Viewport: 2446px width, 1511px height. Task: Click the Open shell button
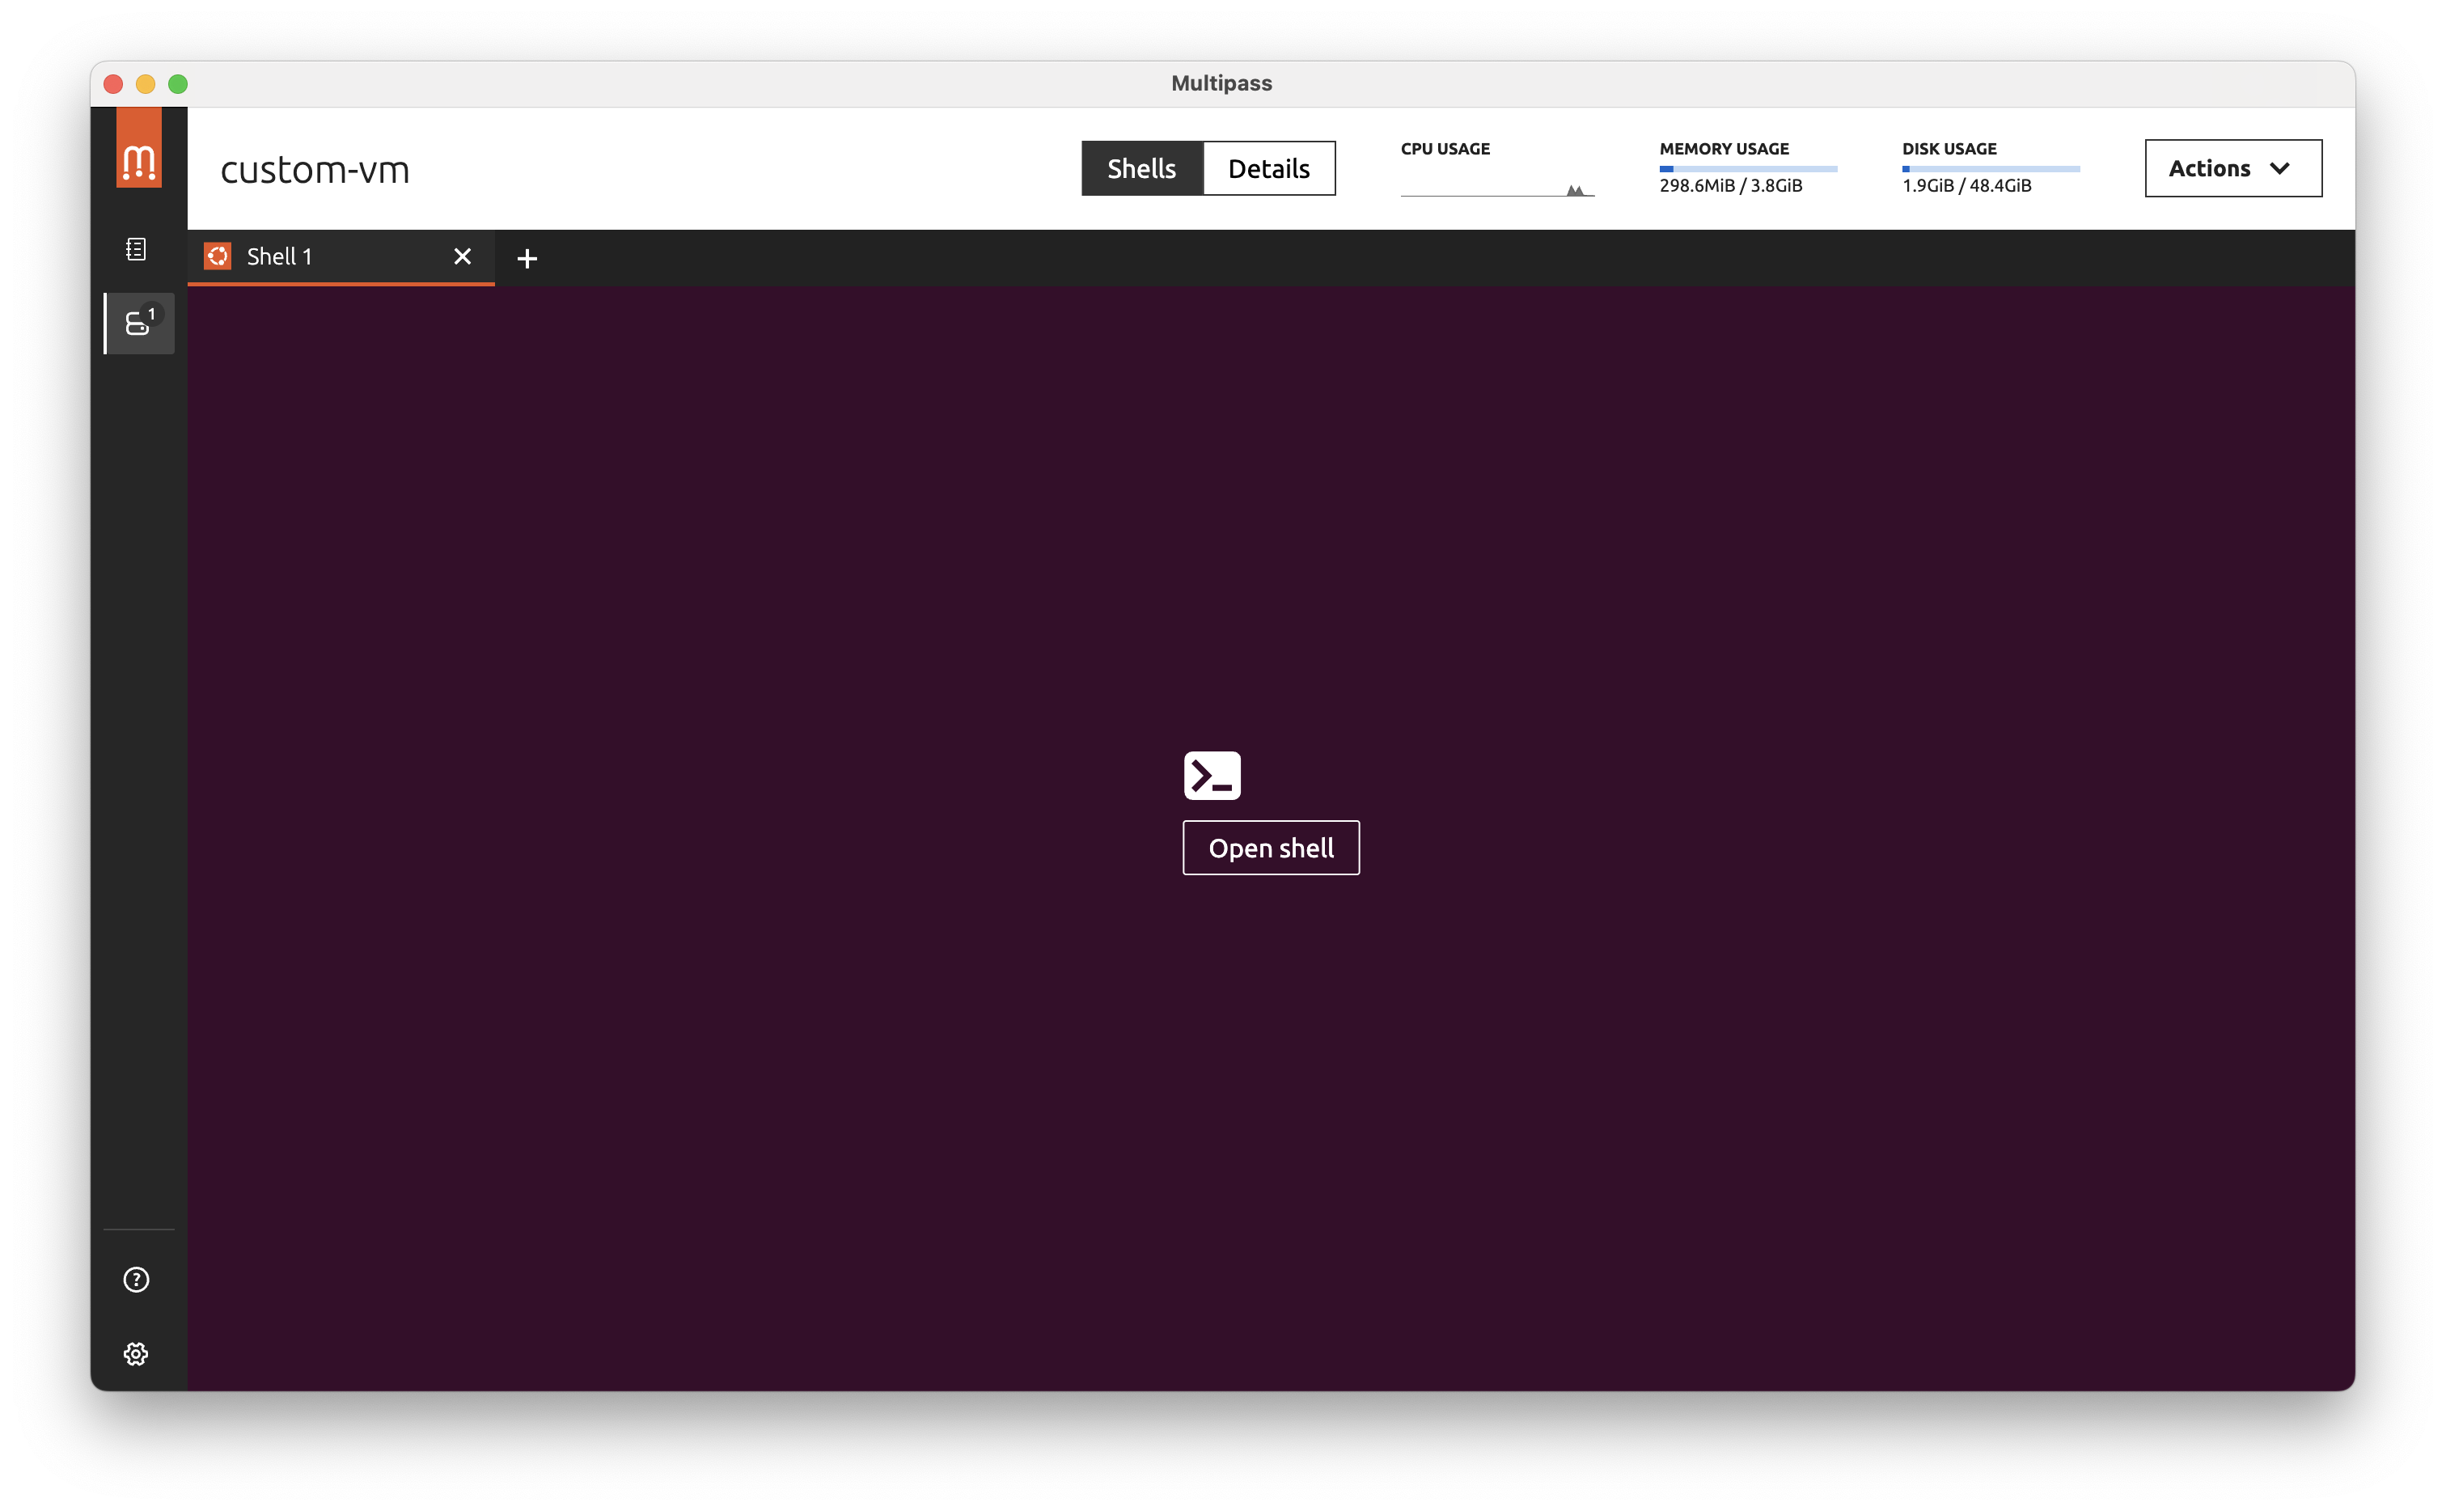tap(1271, 849)
